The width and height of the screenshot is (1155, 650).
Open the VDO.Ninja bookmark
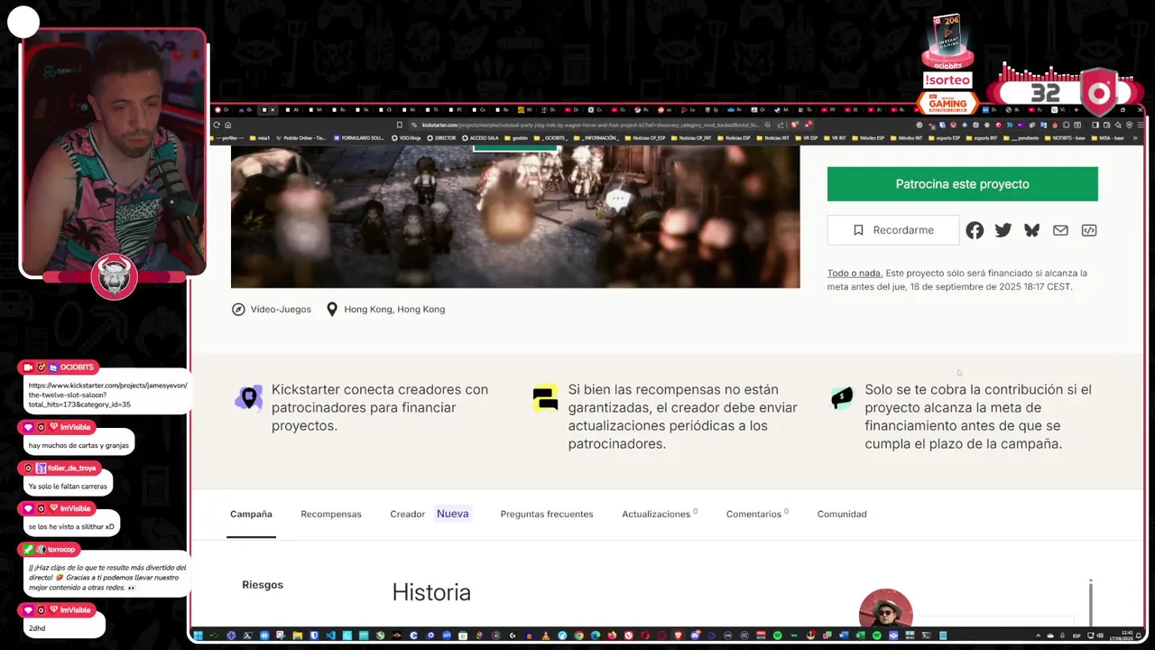pyautogui.click(x=406, y=138)
